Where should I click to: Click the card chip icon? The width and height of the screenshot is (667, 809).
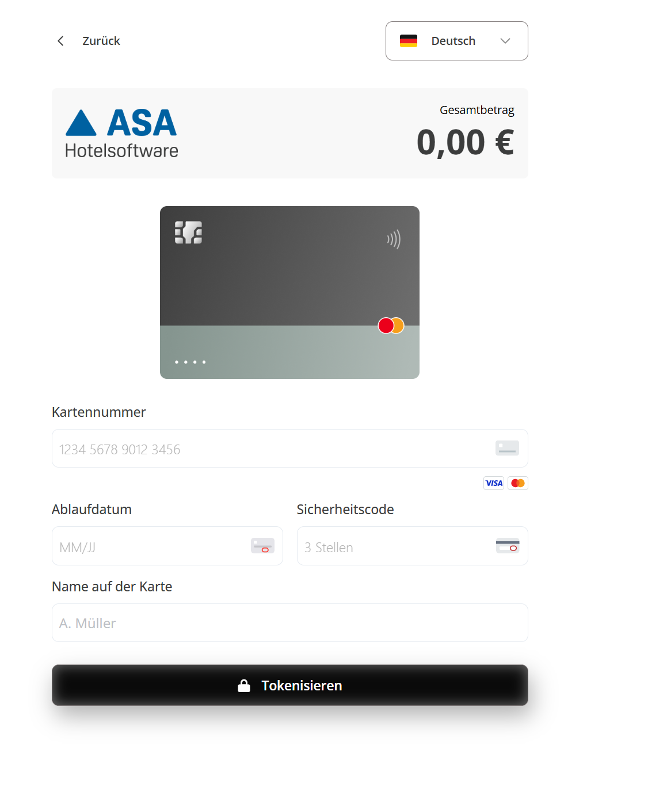click(188, 233)
